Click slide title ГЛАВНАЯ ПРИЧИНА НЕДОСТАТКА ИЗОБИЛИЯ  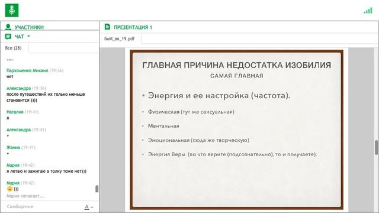[236, 65]
